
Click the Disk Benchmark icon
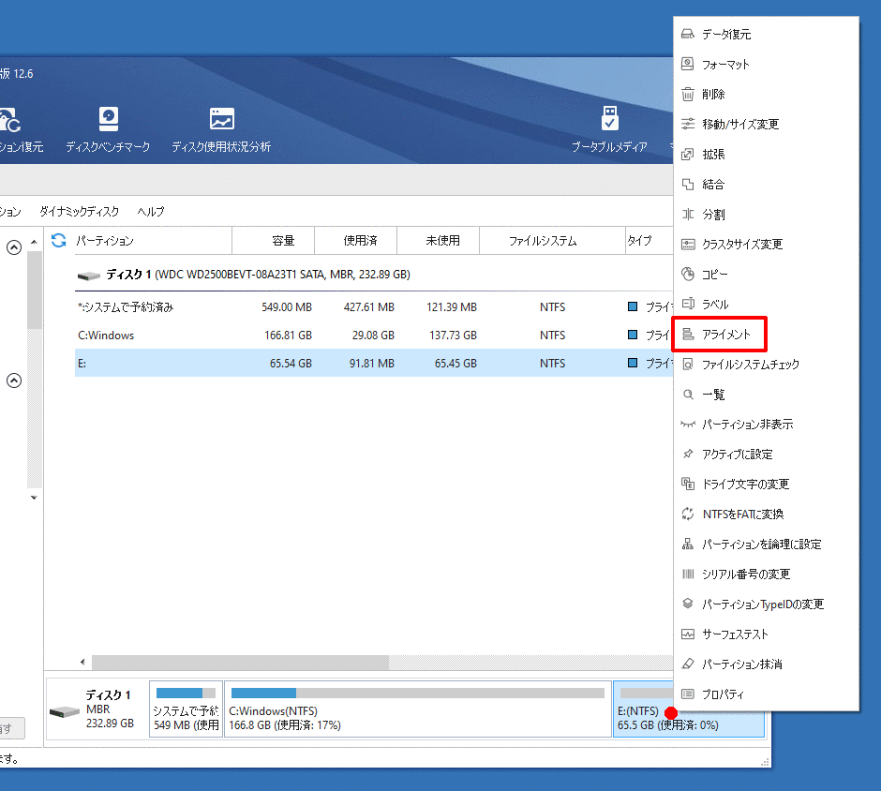pos(109,120)
